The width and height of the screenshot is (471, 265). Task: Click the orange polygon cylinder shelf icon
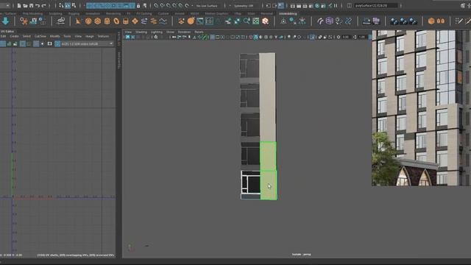(x=107, y=21)
